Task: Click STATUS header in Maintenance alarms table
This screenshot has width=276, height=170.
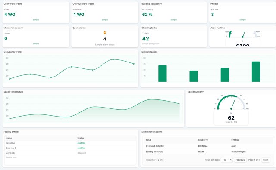Action: 235,140
